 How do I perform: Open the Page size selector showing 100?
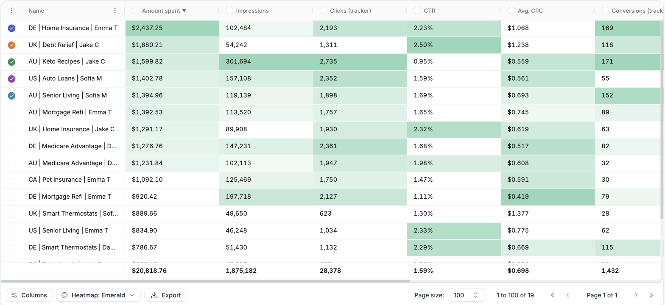466,295
